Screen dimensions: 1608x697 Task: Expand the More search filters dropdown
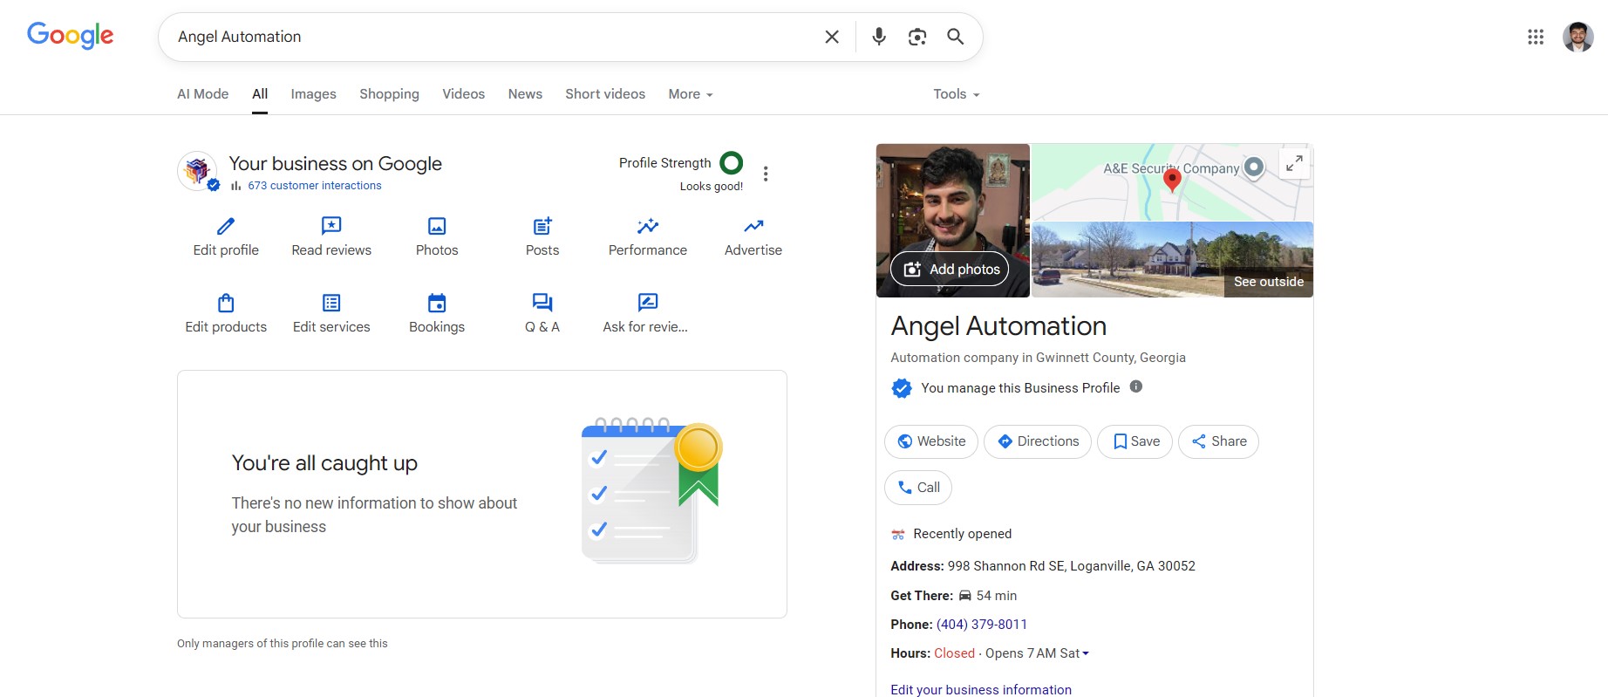click(x=691, y=94)
